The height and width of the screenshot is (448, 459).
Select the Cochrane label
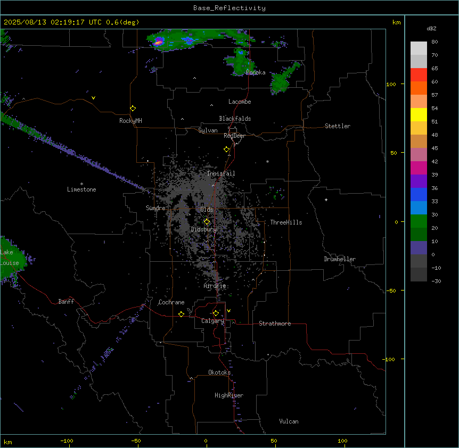pos(171,302)
